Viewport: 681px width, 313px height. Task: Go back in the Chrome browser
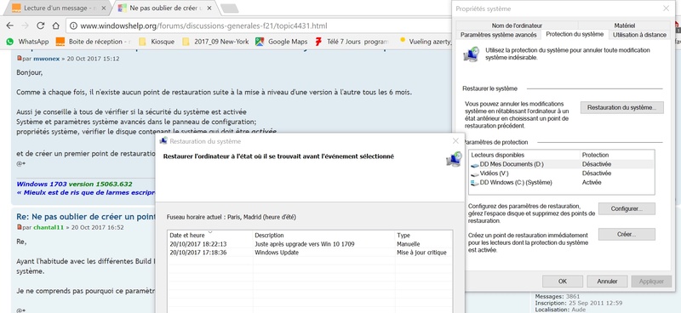pyautogui.click(x=9, y=26)
